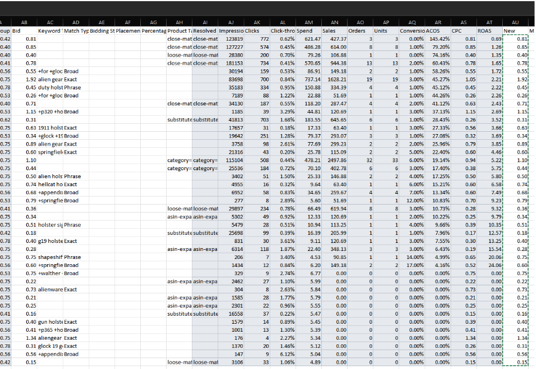The width and height of the screenshot is (536, 369).
Task: Select impressions cell 41813
Action: [x=231, y=120]
